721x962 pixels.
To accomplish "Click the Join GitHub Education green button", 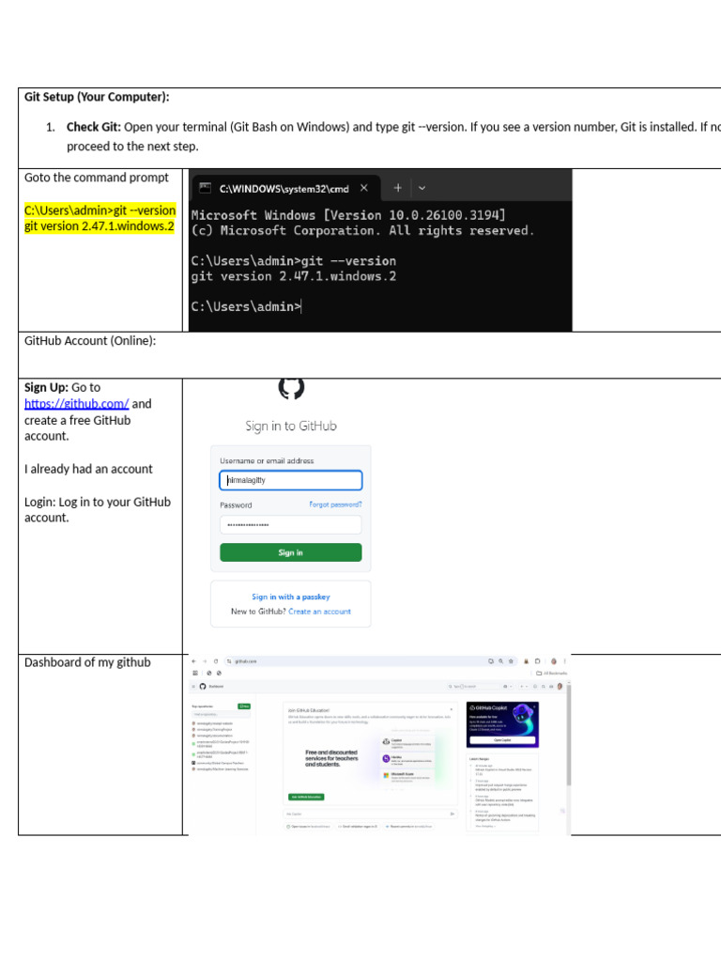I will 306,797.
